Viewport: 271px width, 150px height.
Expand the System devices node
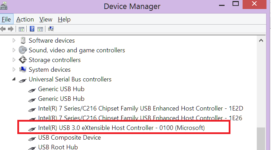coord(14,70)
